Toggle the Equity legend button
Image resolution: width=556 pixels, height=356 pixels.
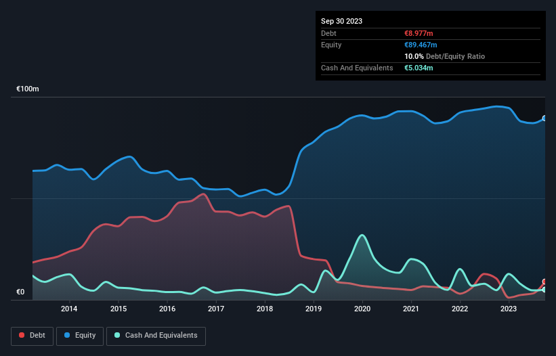coord(80,336)
